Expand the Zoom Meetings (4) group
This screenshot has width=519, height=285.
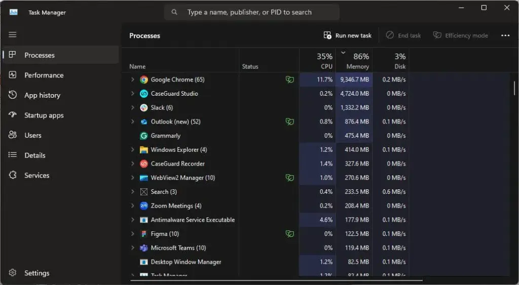[x=132, y=206]
